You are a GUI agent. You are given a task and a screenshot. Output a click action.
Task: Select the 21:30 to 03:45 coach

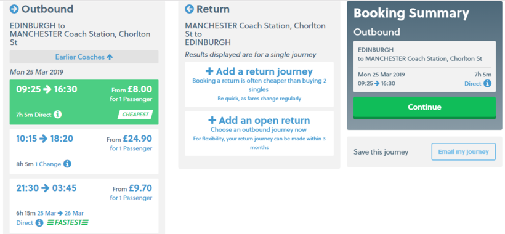pyautogui.click(x=84, y=206)
